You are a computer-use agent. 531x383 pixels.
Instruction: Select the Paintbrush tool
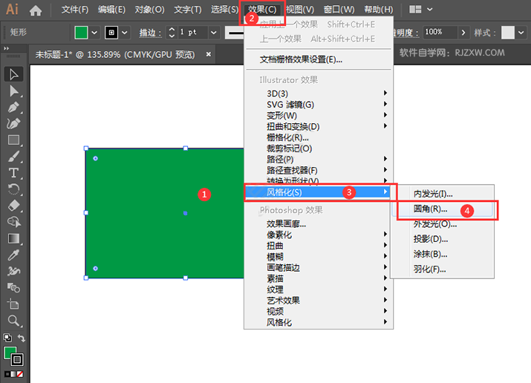(x=13, y=157)
